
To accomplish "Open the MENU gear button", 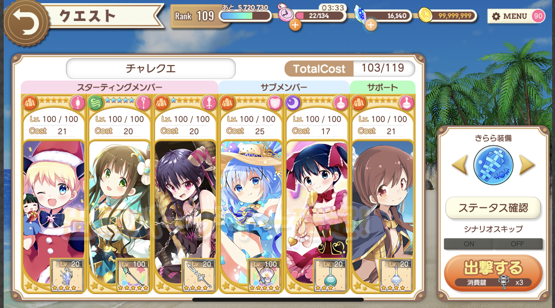I will pyautogui.click(x=510, y=16).
